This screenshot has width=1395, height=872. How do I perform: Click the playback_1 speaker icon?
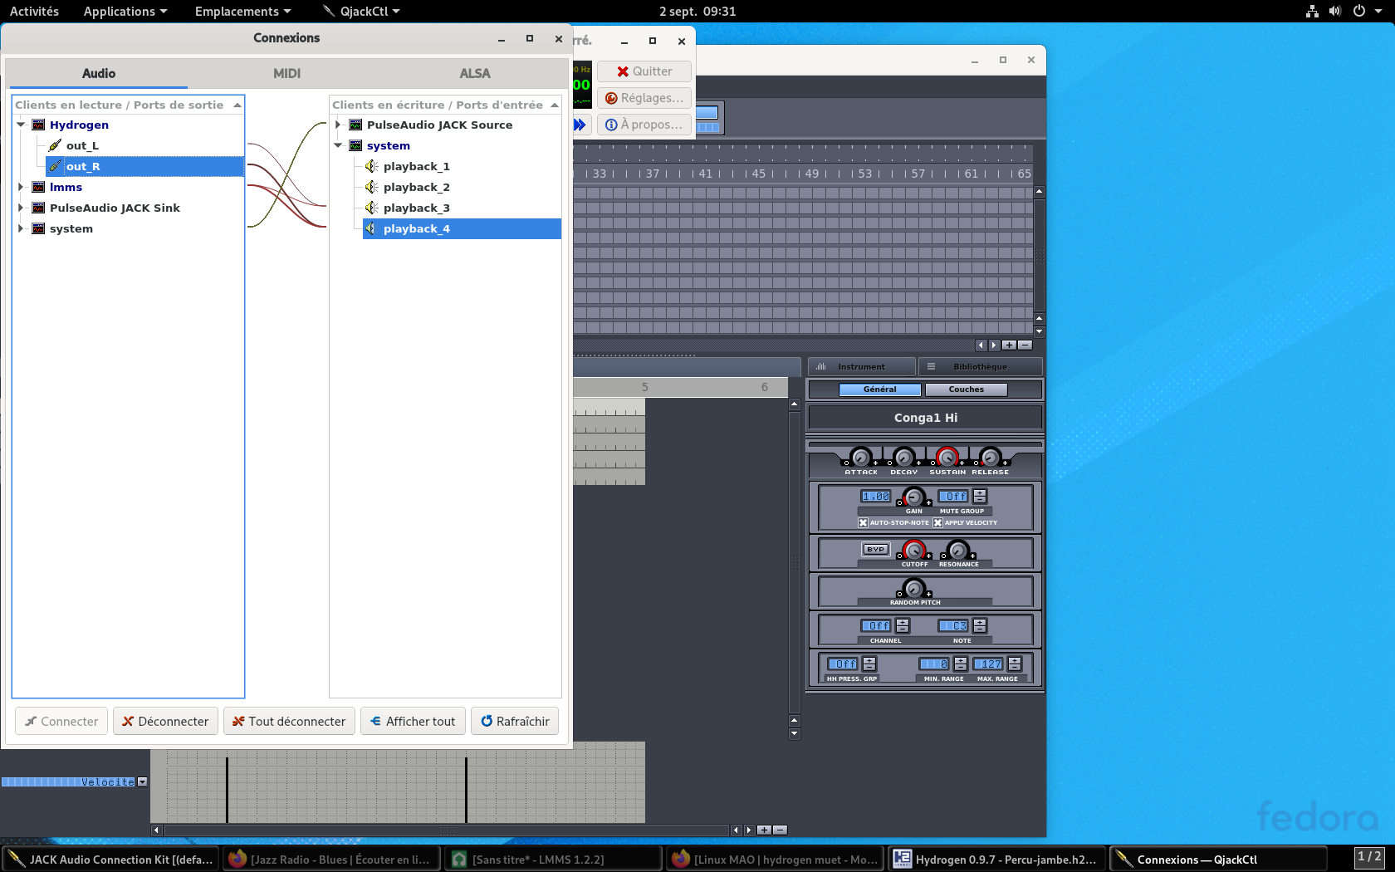click(372, 166)
